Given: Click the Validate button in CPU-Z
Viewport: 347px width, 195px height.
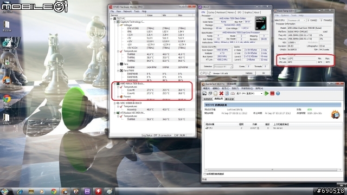Looking at the screenshot, I should click(249, 73).
